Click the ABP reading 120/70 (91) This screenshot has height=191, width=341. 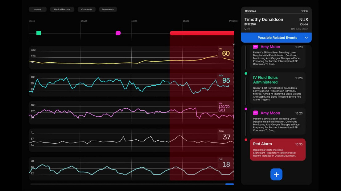(x=224, y=108)
